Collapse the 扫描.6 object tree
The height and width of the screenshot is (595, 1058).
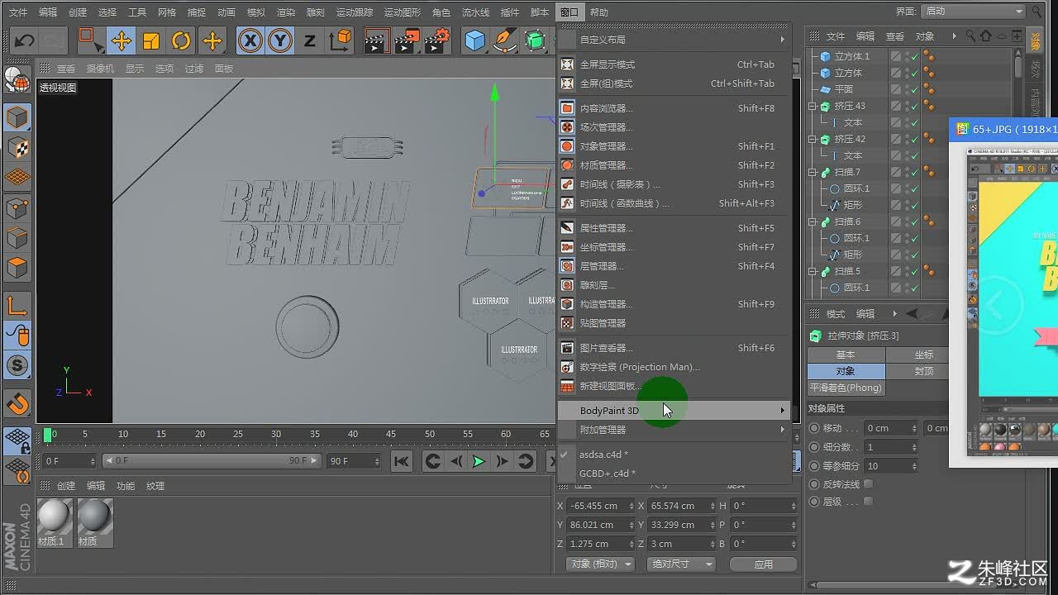(812, 221)
